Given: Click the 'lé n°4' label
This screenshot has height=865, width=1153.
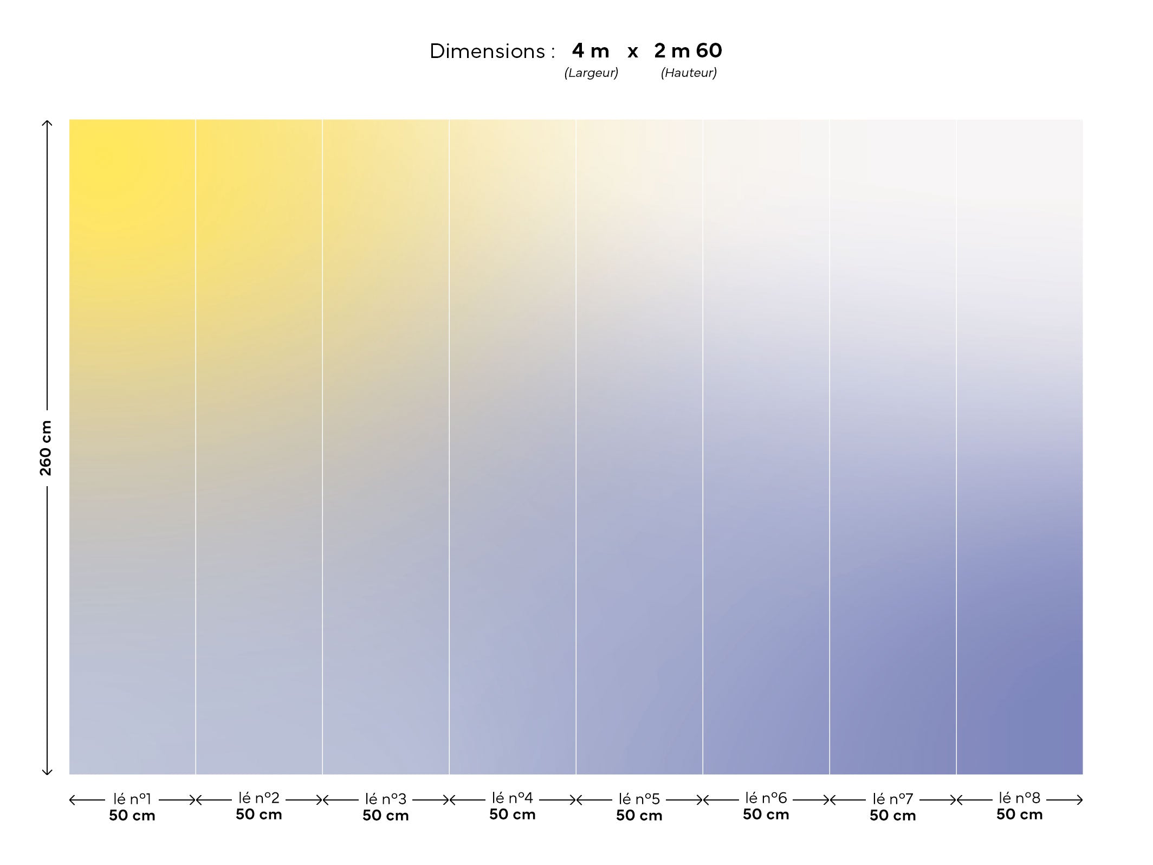Looking at the screenshot, I should (x=512, y=798).
